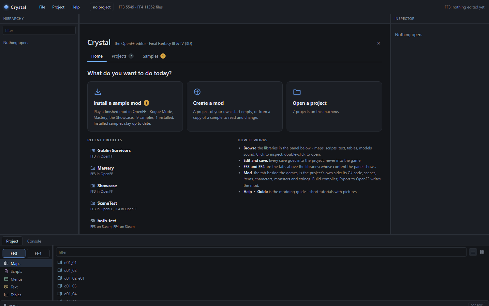Image resolution: width=489 pixels, height=306 pixels.
Task: Click the folder icon beside Showcase
Action: [93, 186]
